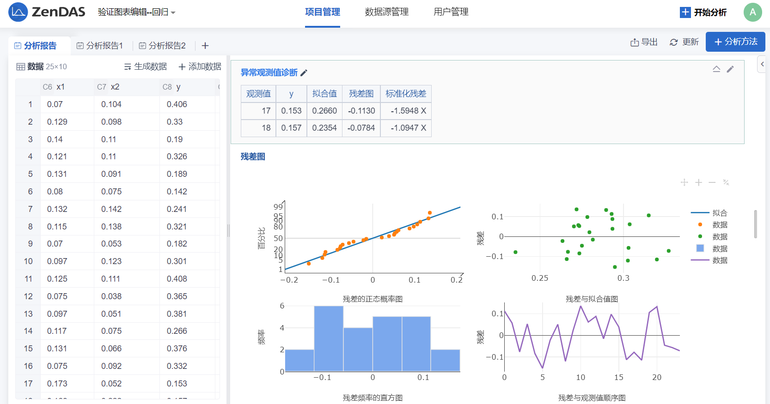Open the user avatar A menu

(752, 12)
